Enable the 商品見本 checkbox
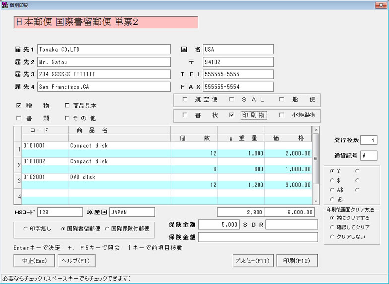 pyautogui.click(x=67, y=106)
